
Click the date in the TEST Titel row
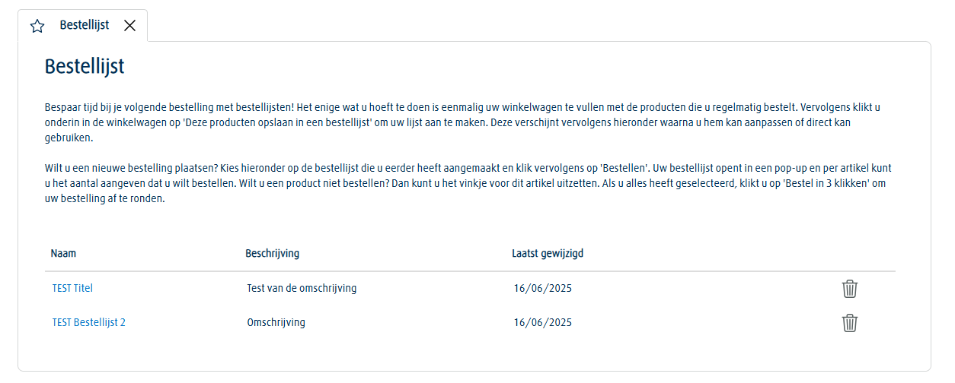pos(542,288)
